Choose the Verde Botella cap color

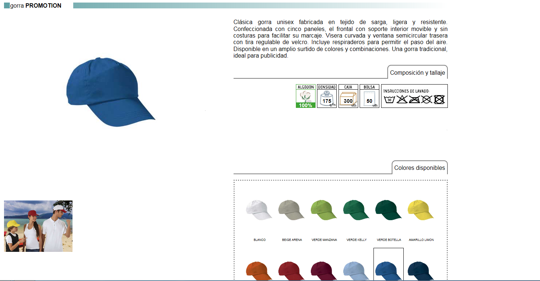click(x=389, y=210)
